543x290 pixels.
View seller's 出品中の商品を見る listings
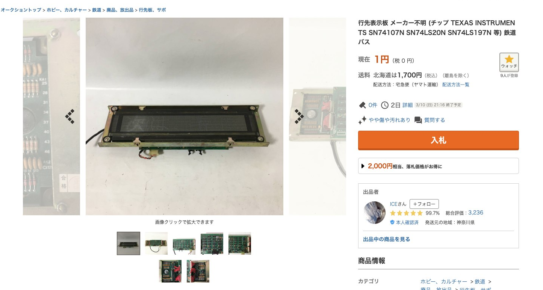tap(387, 239)
